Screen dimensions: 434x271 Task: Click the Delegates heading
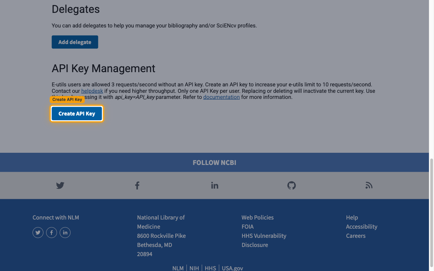tap(76, 9)
